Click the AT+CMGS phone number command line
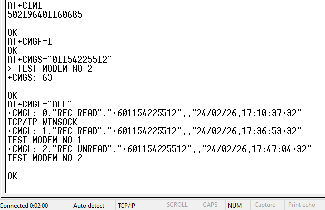 tap(59, 60)
